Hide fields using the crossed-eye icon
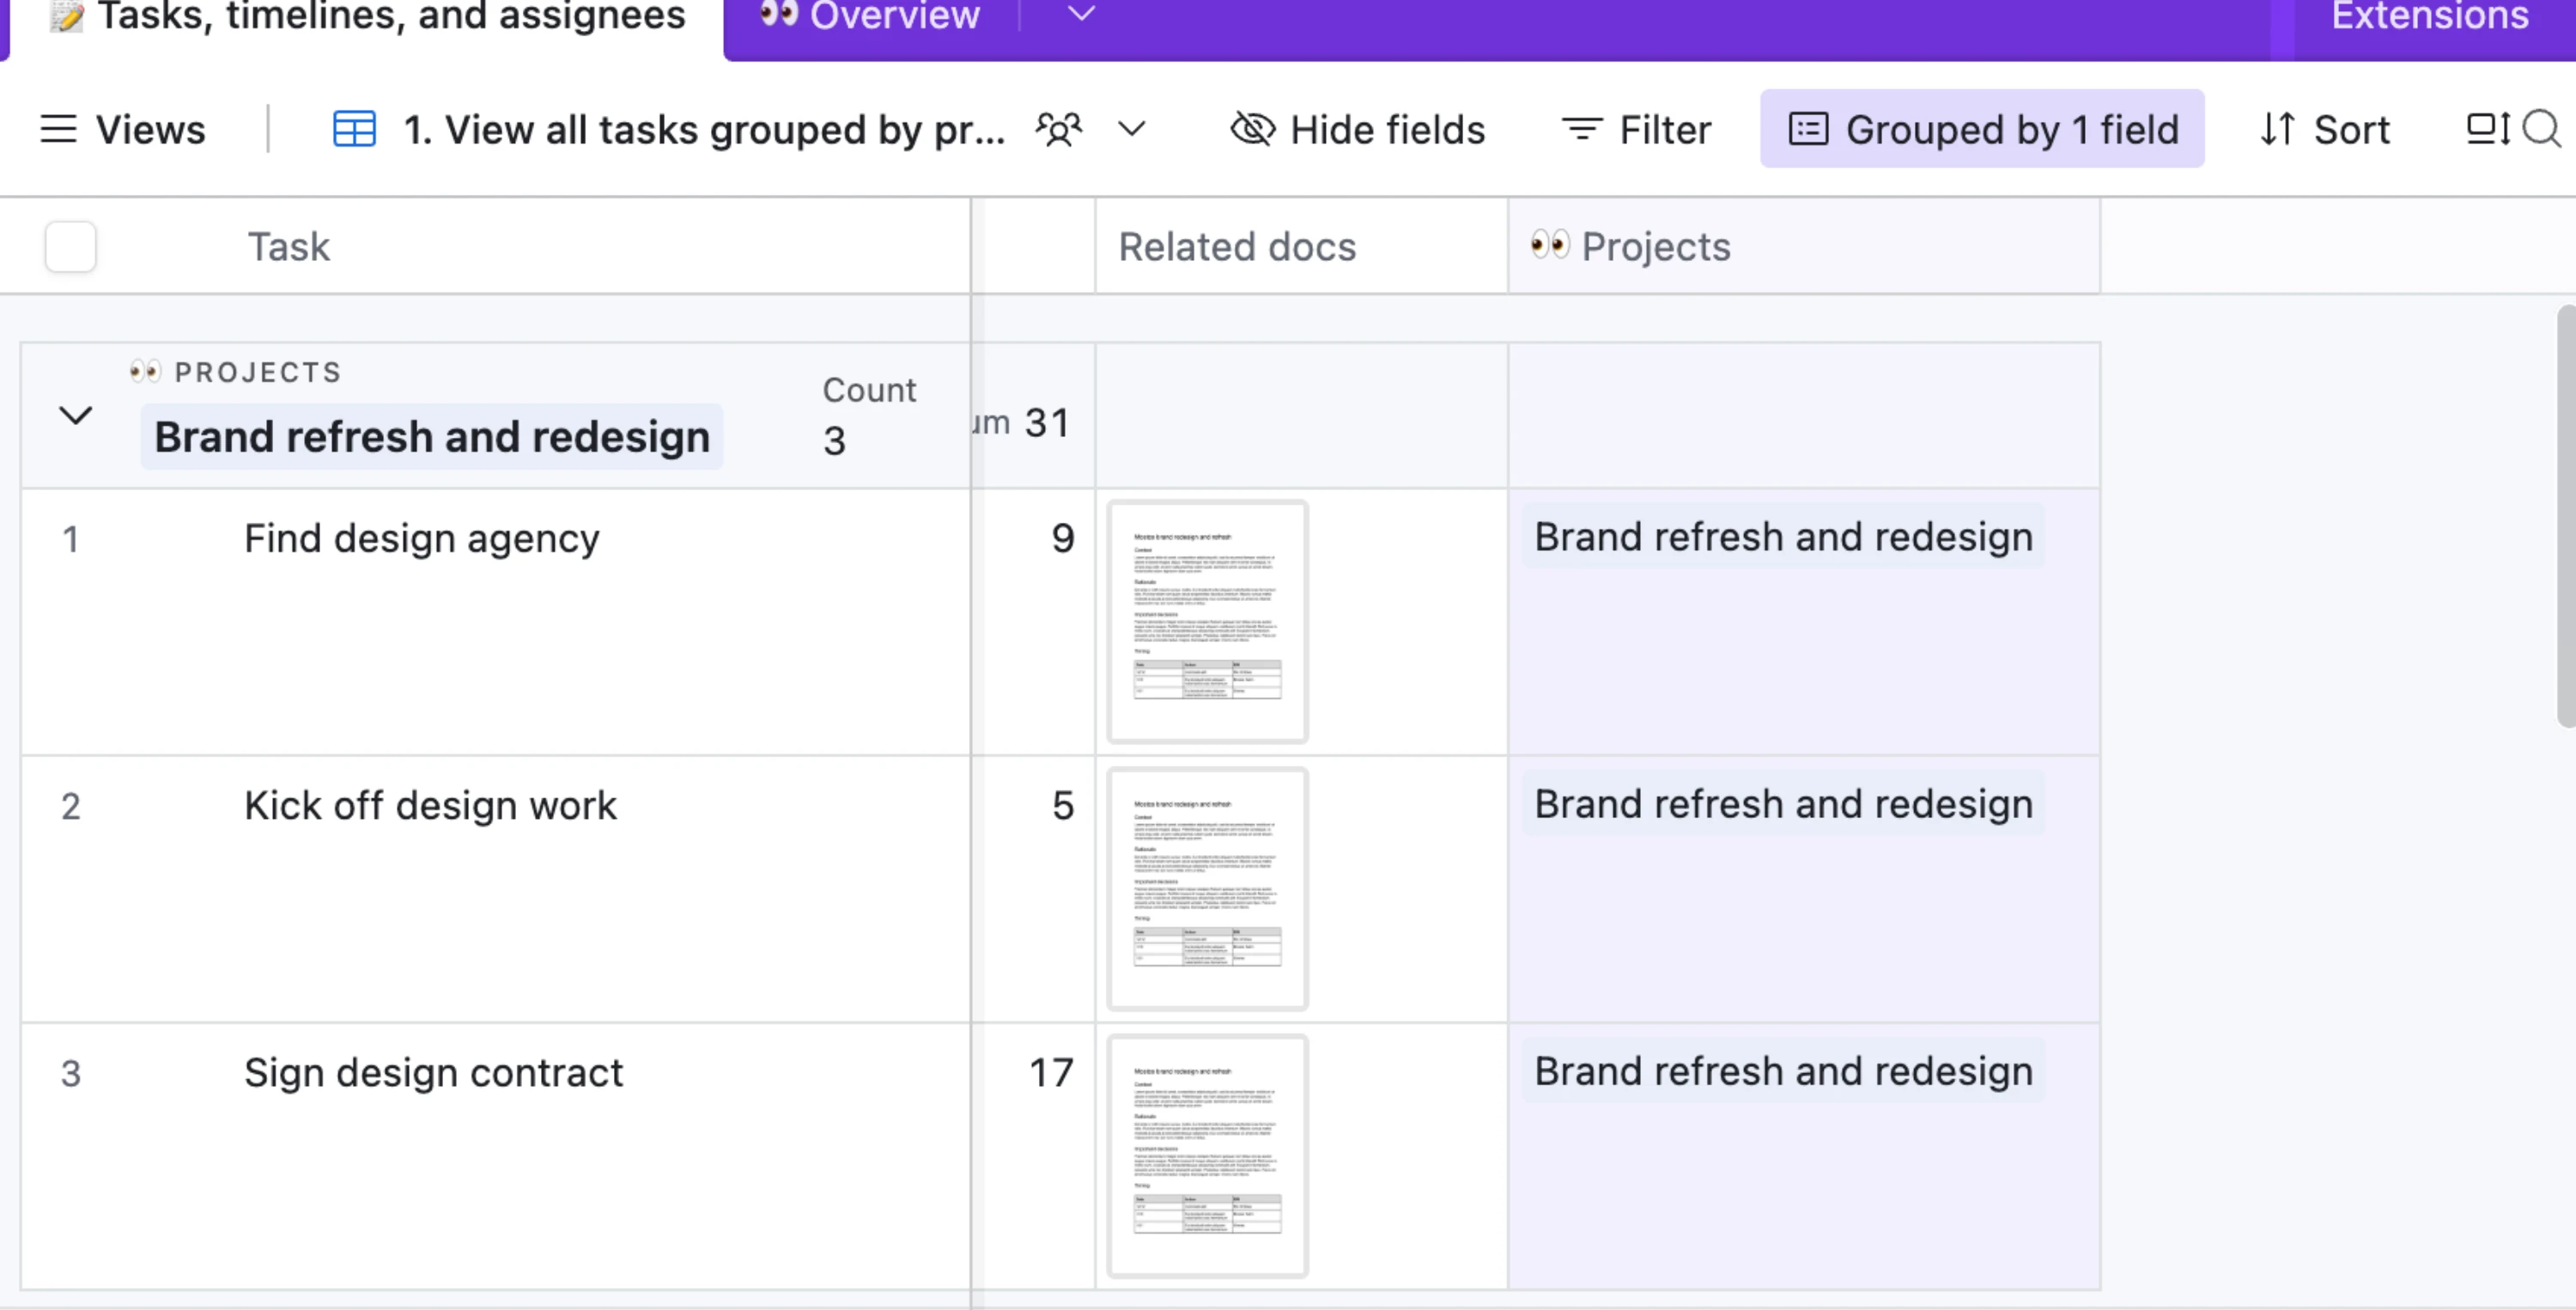Screen dimensions: 2576x1310 tap(1251, 129)
